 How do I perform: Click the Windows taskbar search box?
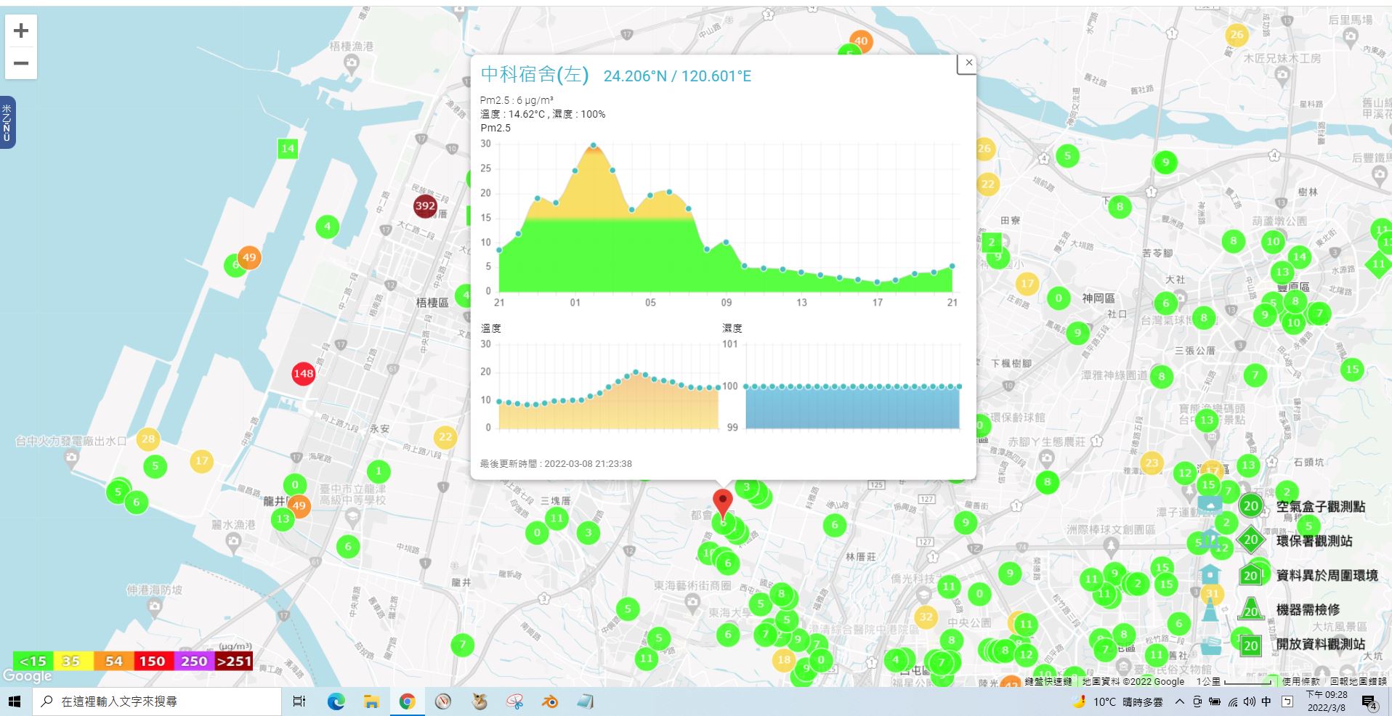pyautogui.click(x=157, y=701)
